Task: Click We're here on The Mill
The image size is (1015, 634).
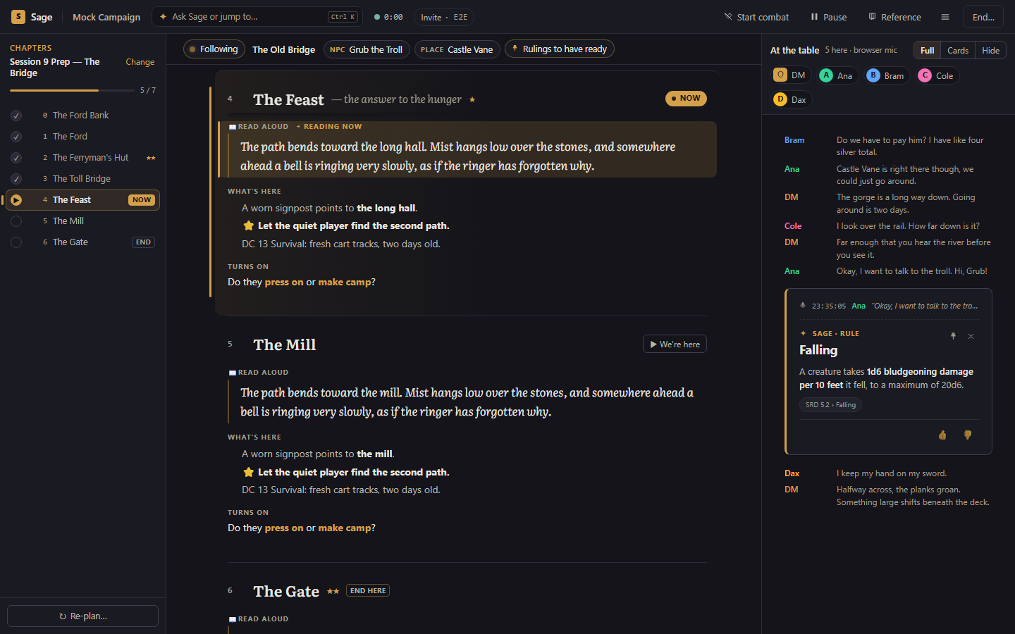Action: (x=675, y=344)
